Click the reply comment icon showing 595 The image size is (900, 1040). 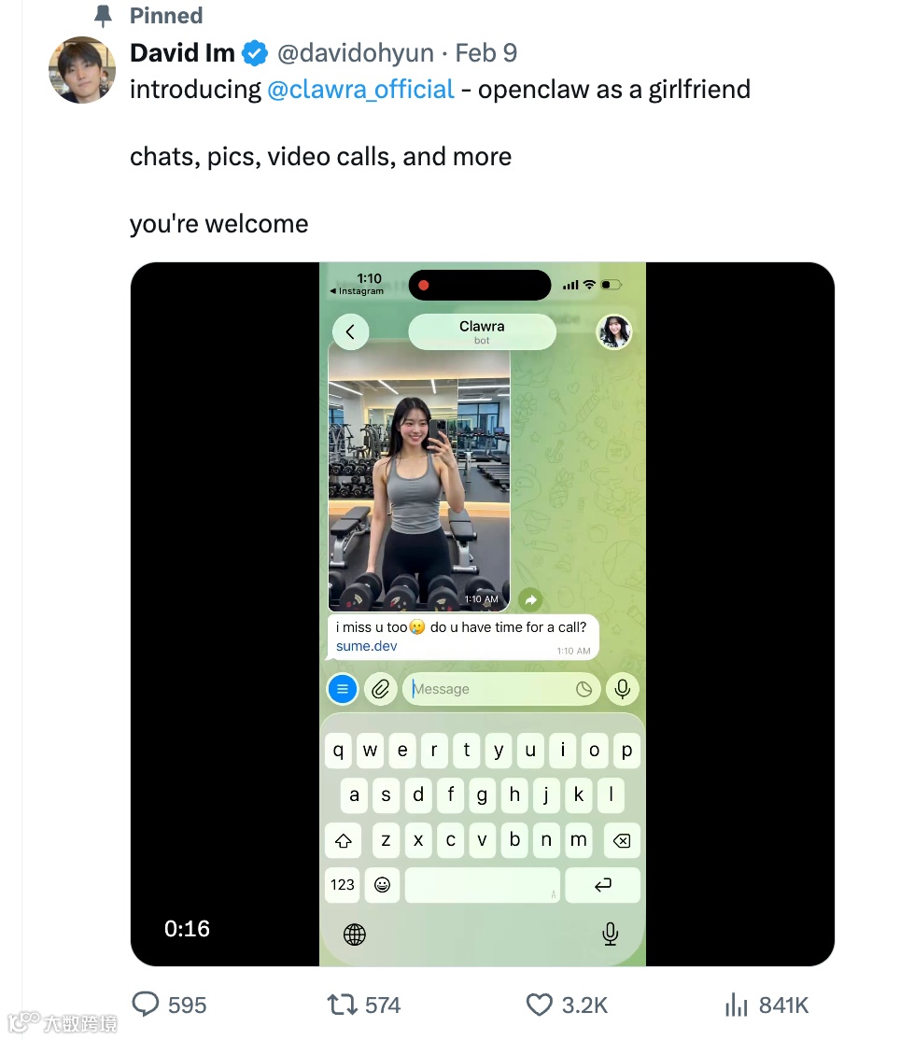(146, 1004)
